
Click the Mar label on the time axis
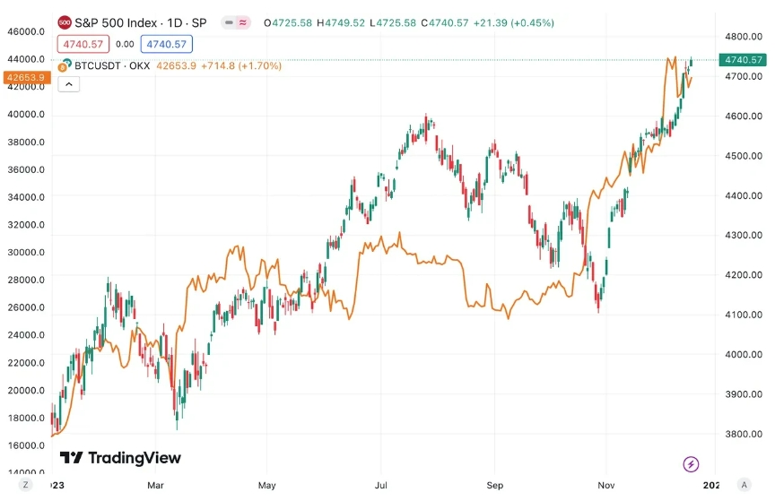(x=155, y=485)
